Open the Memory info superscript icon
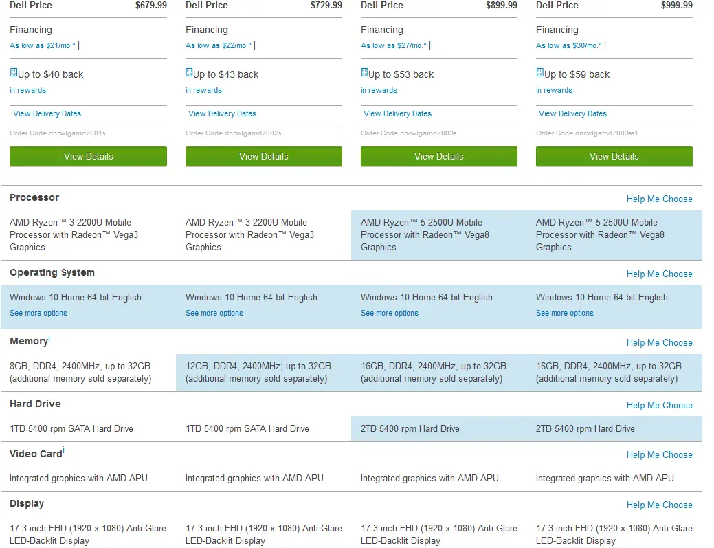This screenshot has height=548, width=714. pos(49,338)
